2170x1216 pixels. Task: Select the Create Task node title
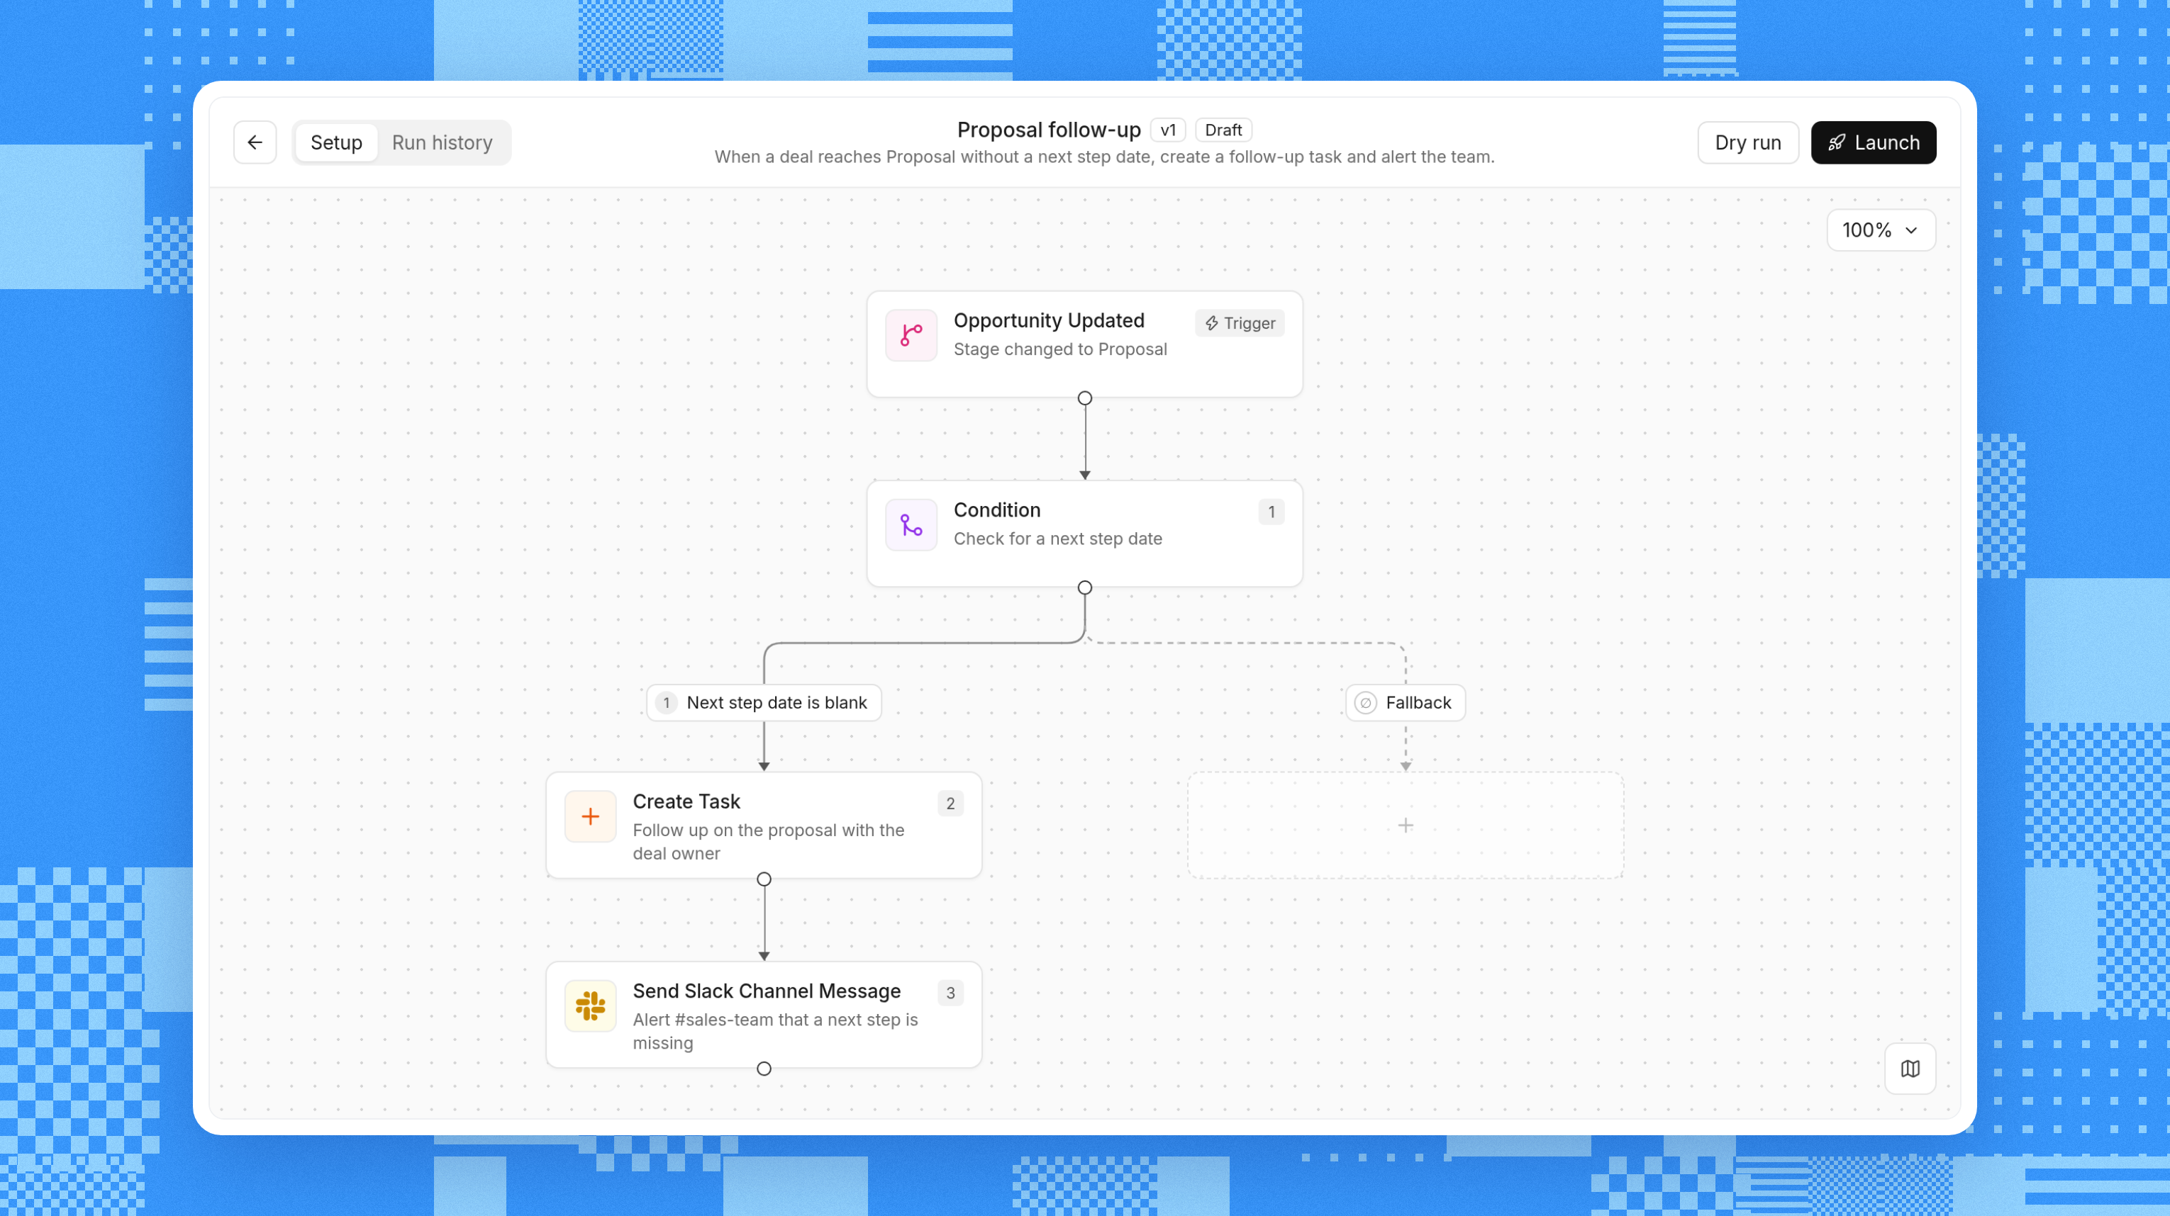tap(686, 801)
